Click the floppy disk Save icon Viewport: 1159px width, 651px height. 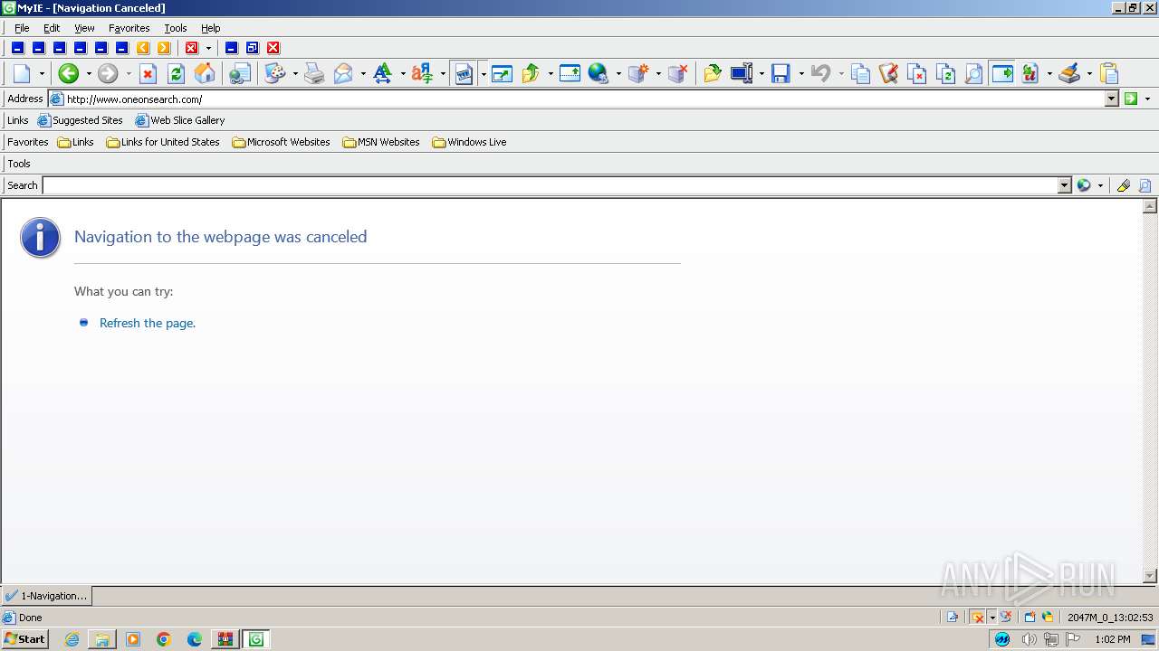[x=781, y=74]
